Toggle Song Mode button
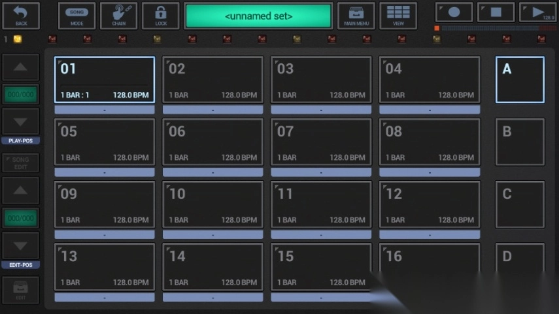 point(76,15)
